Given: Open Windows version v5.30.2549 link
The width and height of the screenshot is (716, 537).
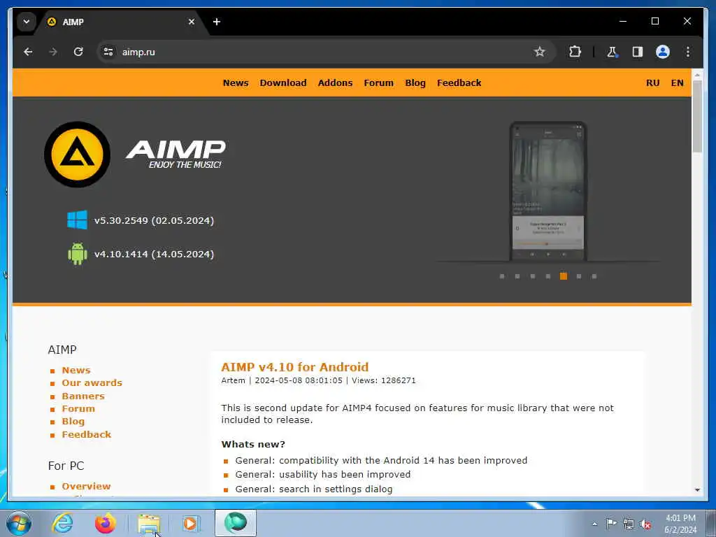Looking at the screenshot, I should coord(154,220).
